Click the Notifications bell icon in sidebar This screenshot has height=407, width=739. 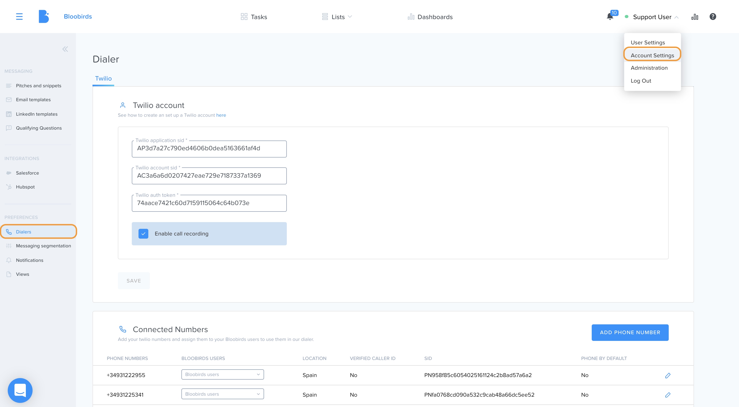tap(9, 260)
